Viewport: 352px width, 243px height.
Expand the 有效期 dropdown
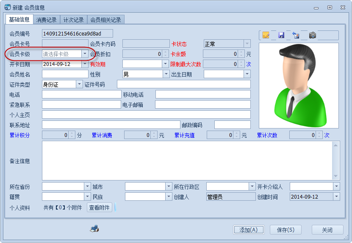click(x=165, y=64)
